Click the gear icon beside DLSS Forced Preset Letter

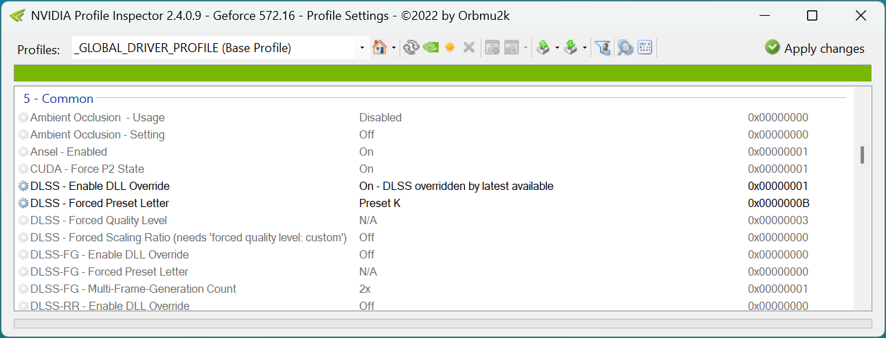[x=23, y=204]
